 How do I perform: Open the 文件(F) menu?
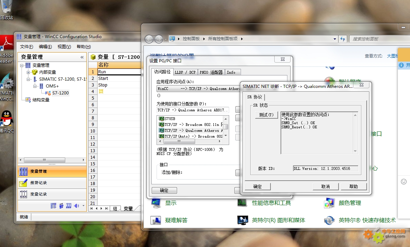pyautogui.click(x=27, y=47)
